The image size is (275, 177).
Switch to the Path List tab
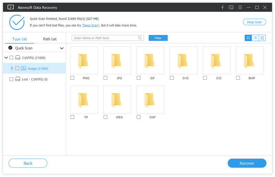tap(50, 39)
